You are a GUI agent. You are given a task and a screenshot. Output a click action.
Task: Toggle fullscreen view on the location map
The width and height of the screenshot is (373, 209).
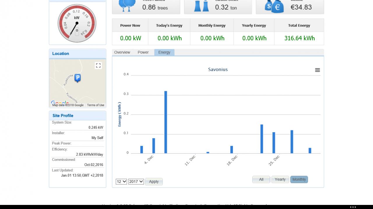tap(98, 65)
